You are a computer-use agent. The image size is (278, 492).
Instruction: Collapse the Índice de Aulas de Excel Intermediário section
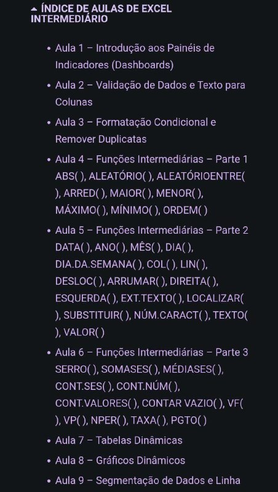pyautogui.click(x=101, y=14)
